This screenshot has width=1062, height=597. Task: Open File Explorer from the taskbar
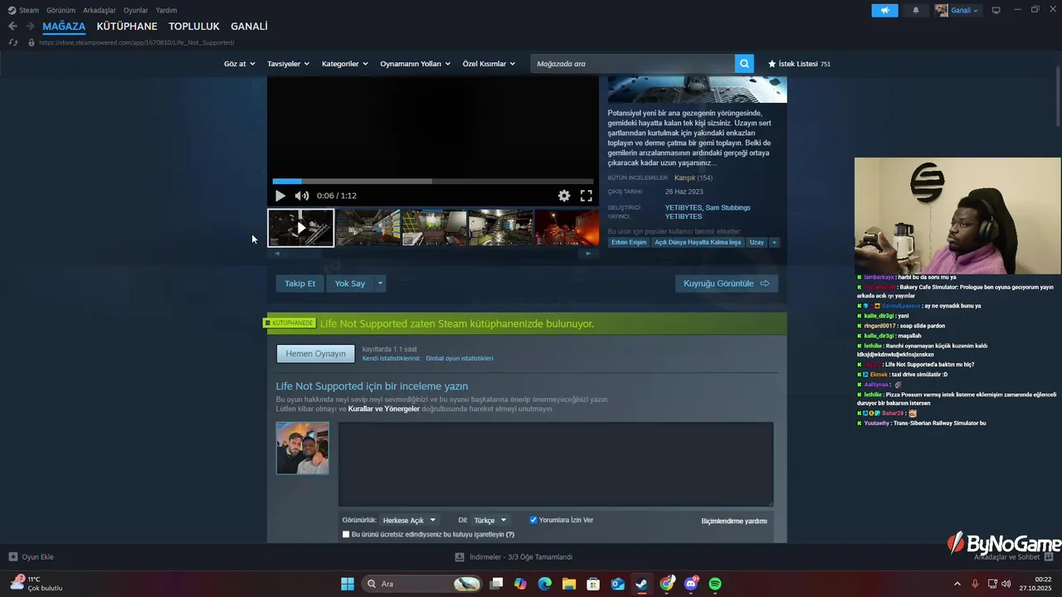[x=568, y=584]
